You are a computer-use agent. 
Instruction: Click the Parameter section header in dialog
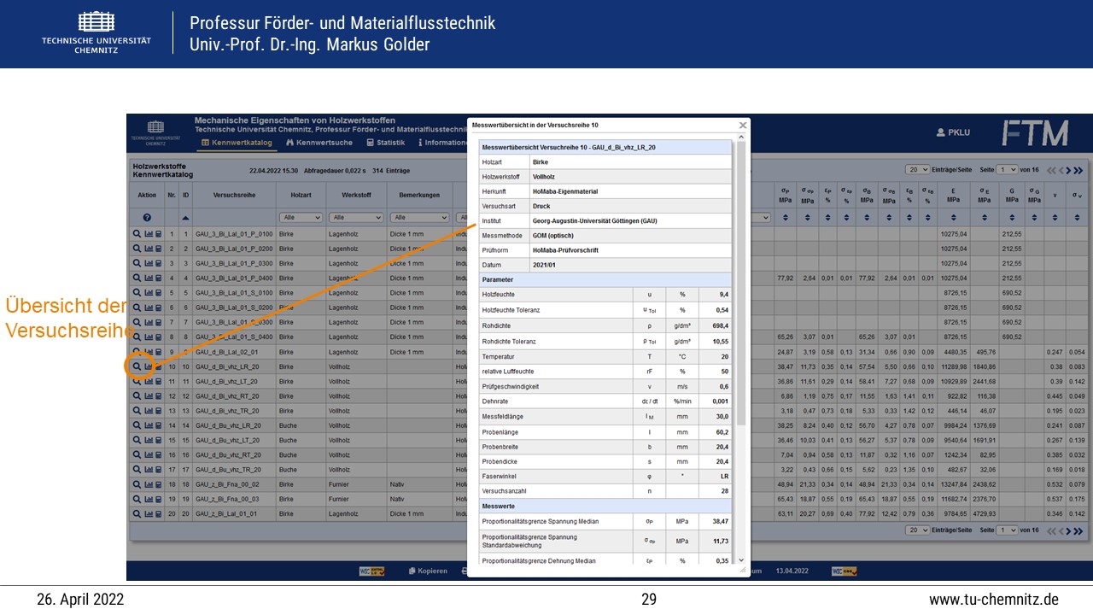(x=605, y=279)
